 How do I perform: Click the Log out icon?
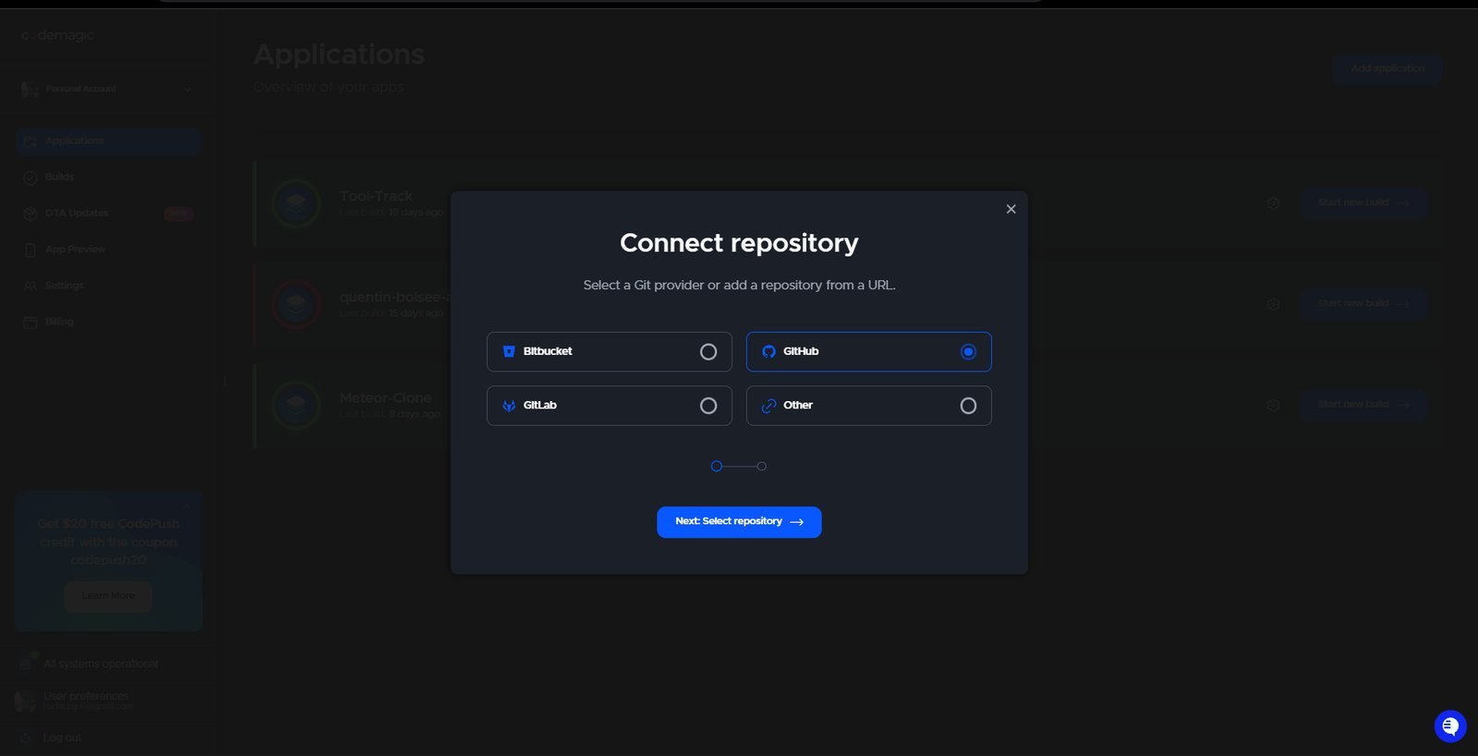click(26, 738)
